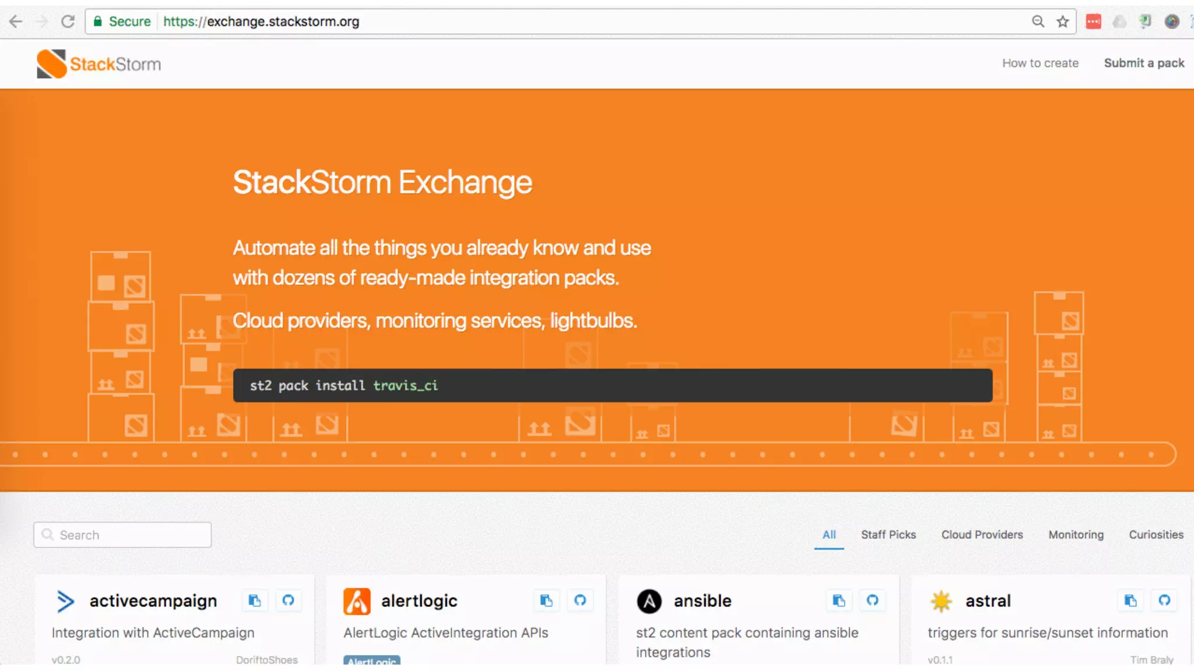Go back with browser back arrow

16,22
